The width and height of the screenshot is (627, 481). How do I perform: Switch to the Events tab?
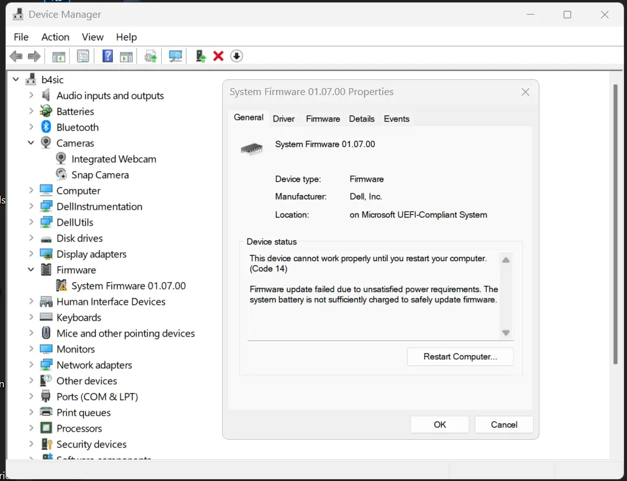(x=396, y=119)
